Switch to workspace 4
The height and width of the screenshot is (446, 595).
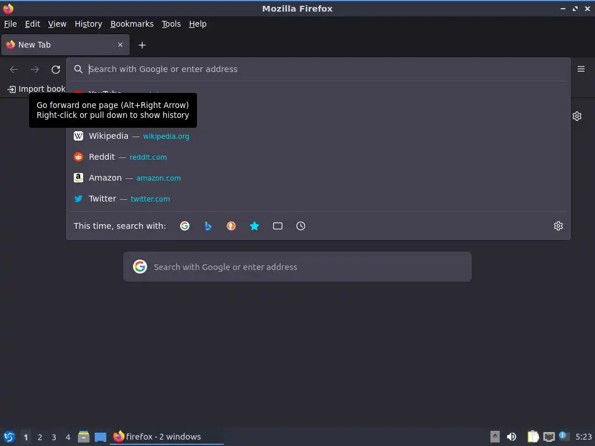tap(68, 437)
